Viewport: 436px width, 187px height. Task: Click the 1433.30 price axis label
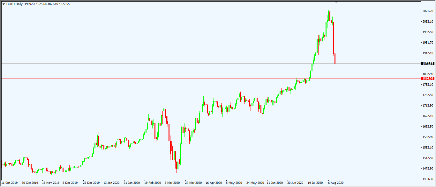click(x=428, y=179)
